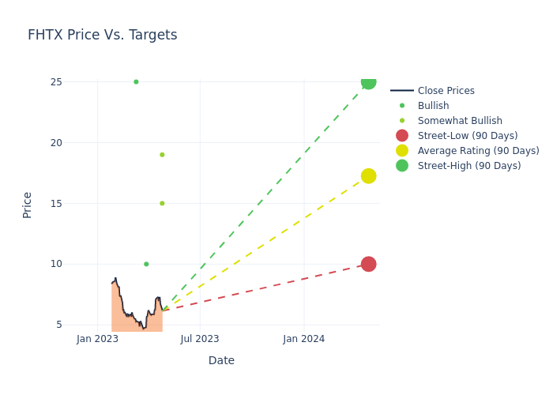Click the yellow Average Rating legend marker
This screenshot has height=395, width=553.
pos(402,151)
